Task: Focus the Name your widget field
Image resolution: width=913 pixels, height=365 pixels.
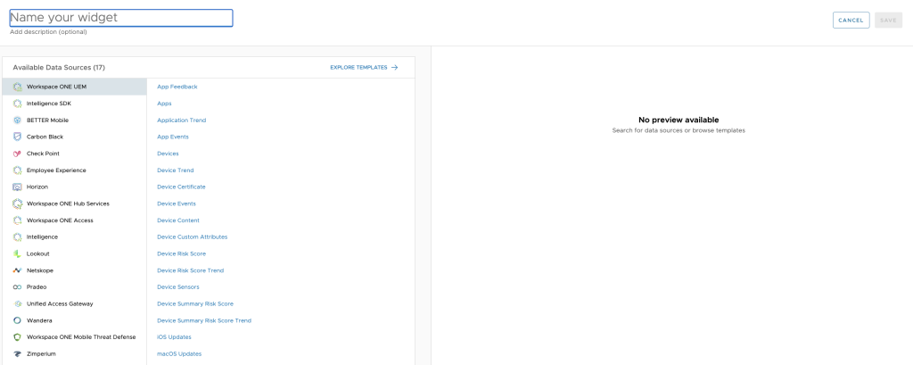Action: pos(121,18)
